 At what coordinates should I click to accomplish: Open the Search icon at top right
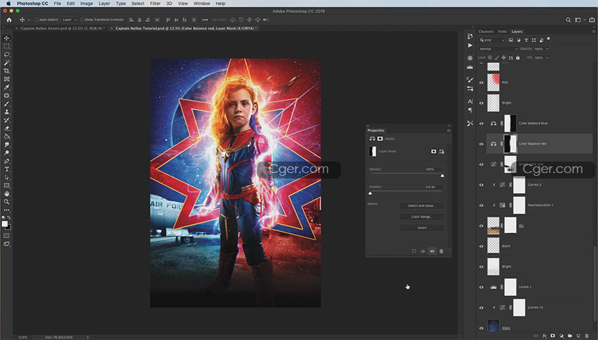[x=568, y=20]
